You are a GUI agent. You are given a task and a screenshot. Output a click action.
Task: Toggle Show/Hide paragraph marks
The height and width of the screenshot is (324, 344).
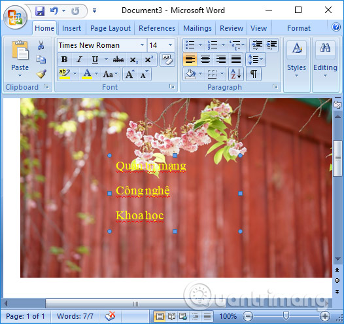point(254,74)
